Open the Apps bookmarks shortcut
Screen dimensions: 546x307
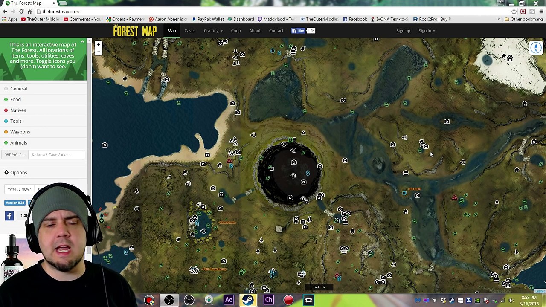point(9,19)
